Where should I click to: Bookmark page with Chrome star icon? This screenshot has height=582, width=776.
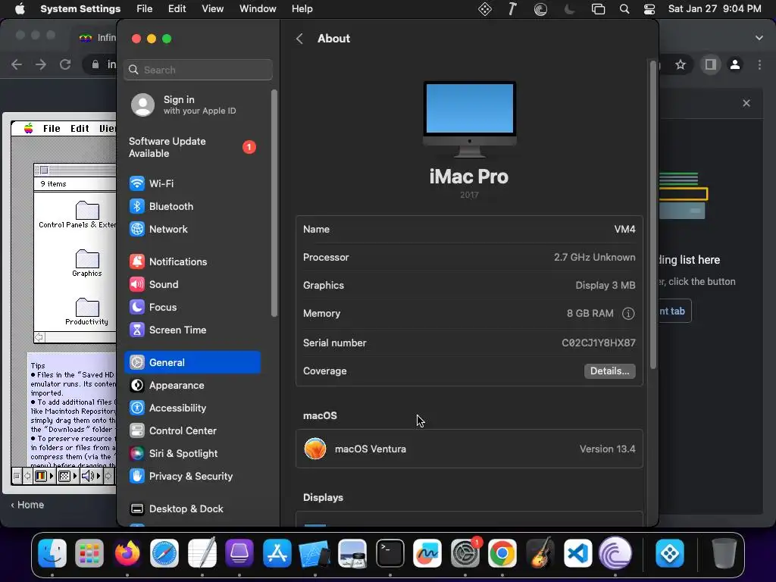[681, 64]
